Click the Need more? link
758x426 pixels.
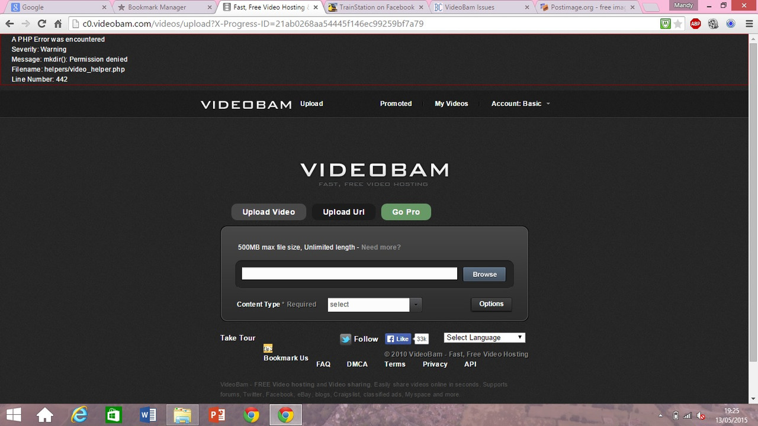(381, 247)
